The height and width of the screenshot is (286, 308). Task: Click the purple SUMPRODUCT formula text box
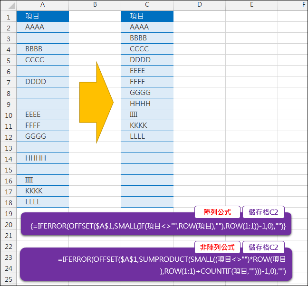(x=156, y=265)
